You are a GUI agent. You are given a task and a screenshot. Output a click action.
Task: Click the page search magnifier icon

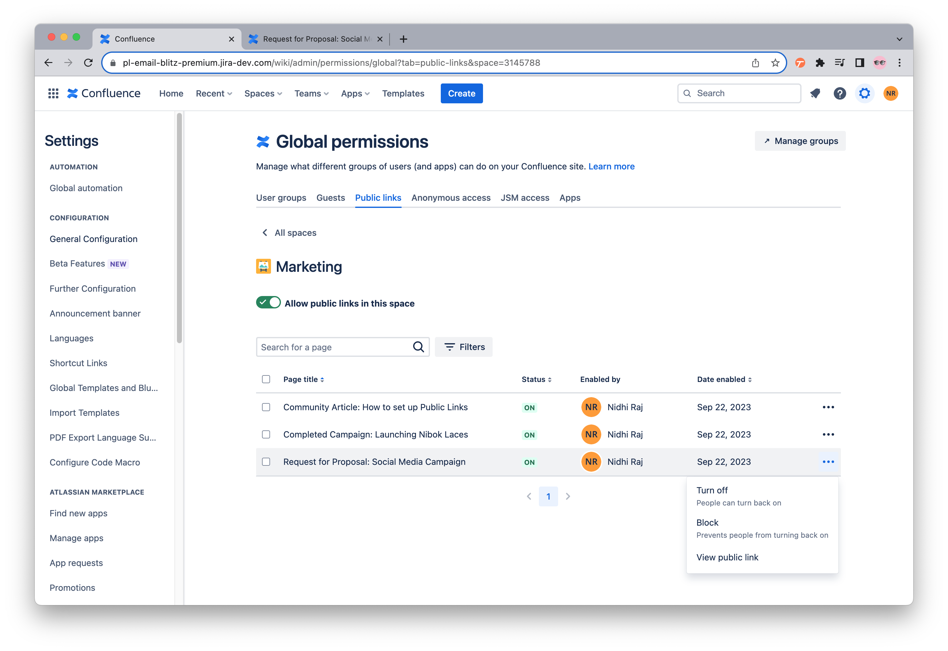coord(418,347)
